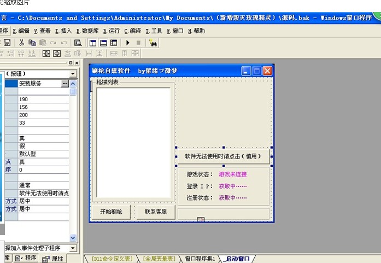Select the 获取中 label beside 登录 I P
The image size is (381, 263).
click(x=233, y=186)
